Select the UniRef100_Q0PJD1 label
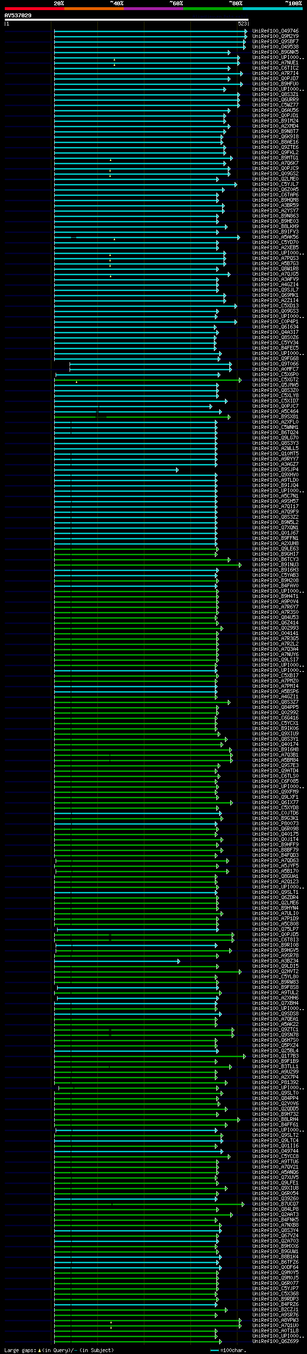Image resolution: width=307 pixels, height=1354 pixels. point(275,116)
